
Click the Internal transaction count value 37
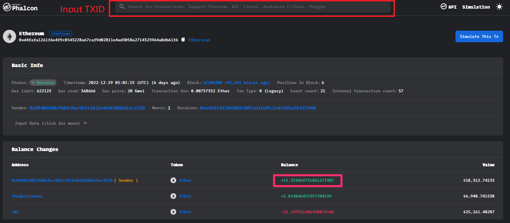pyautogui.click(x=401, y=91)
